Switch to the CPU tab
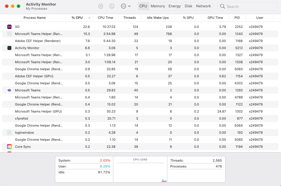Screen dimensions: 281x186 click(143, 6)
